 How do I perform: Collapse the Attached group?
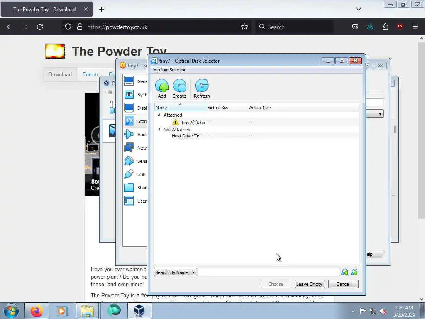click(x=159, y=115)
